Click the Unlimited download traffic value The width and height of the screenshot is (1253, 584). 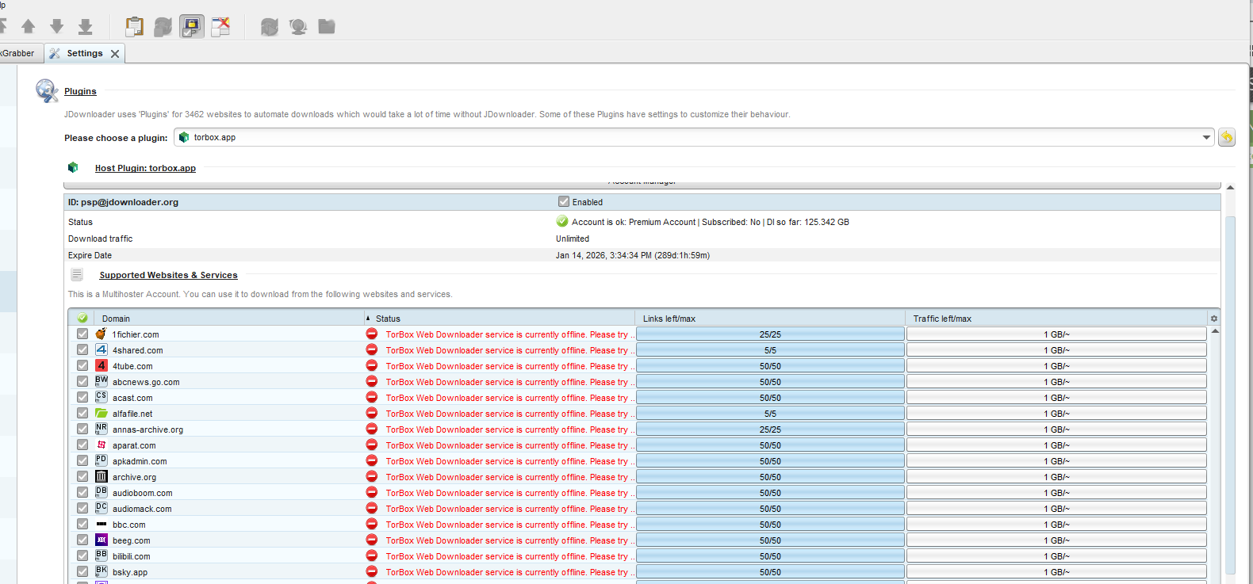click(573, 239)
